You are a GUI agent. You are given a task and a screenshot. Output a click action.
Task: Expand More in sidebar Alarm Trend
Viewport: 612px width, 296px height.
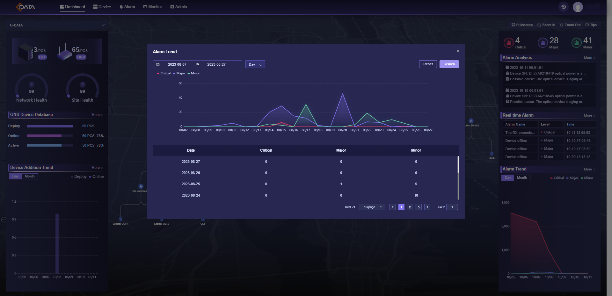(589, 169)
